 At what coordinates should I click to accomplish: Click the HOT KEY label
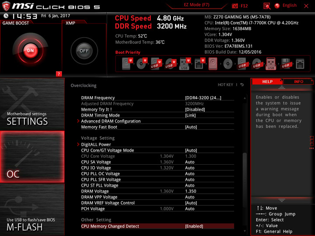[225, 85]
